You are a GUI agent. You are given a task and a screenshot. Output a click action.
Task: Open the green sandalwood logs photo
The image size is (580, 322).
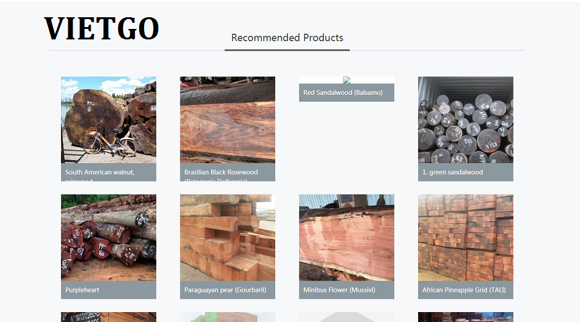[x=465, y=120]
